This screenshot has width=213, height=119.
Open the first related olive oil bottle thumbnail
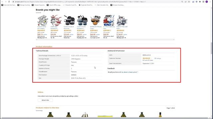pyautogui.click(x=50, y=115)
